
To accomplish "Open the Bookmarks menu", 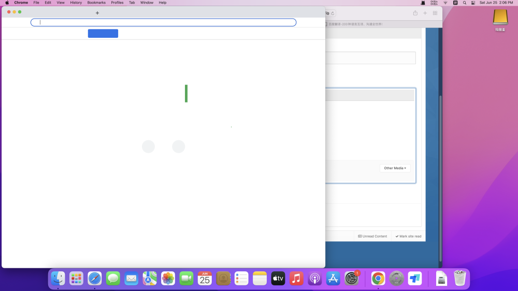I will click(96, 3).
